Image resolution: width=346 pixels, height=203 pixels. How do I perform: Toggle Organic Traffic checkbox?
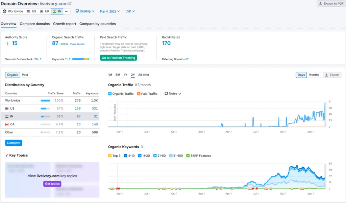(110, 93)
